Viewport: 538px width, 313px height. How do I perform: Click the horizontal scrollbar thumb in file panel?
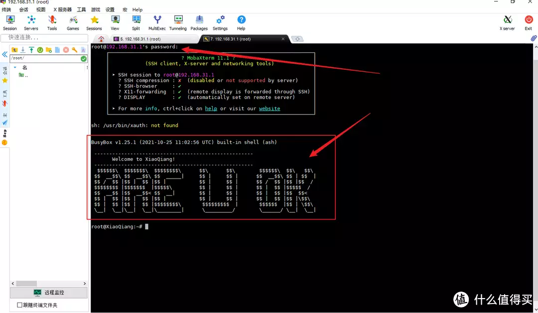26,284
